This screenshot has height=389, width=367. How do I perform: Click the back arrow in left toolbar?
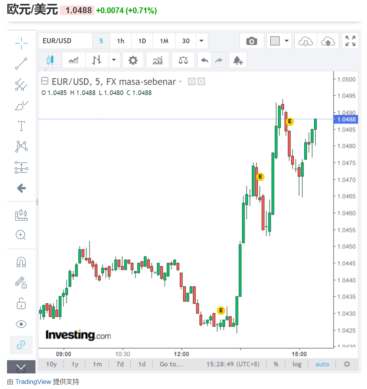21,188
